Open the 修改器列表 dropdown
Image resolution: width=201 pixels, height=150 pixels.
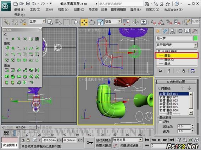(x=177, y=45)
